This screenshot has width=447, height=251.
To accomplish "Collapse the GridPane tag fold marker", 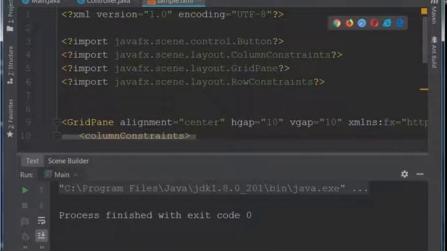I will click(57, 123).
